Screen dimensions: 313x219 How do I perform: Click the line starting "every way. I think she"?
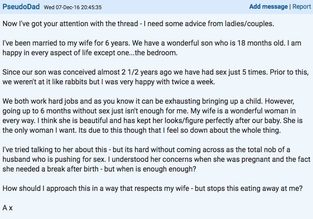(152, 121)
